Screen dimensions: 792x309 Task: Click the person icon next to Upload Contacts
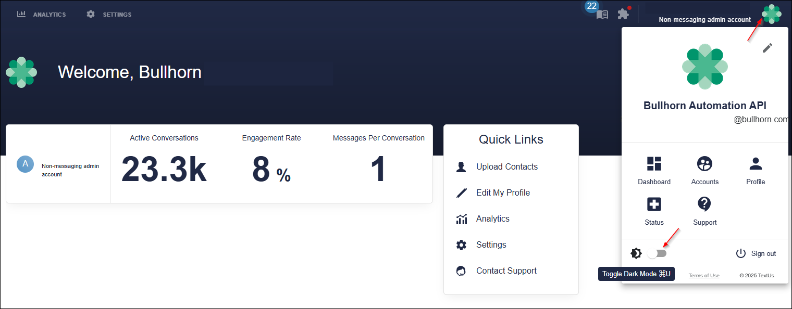461,167
